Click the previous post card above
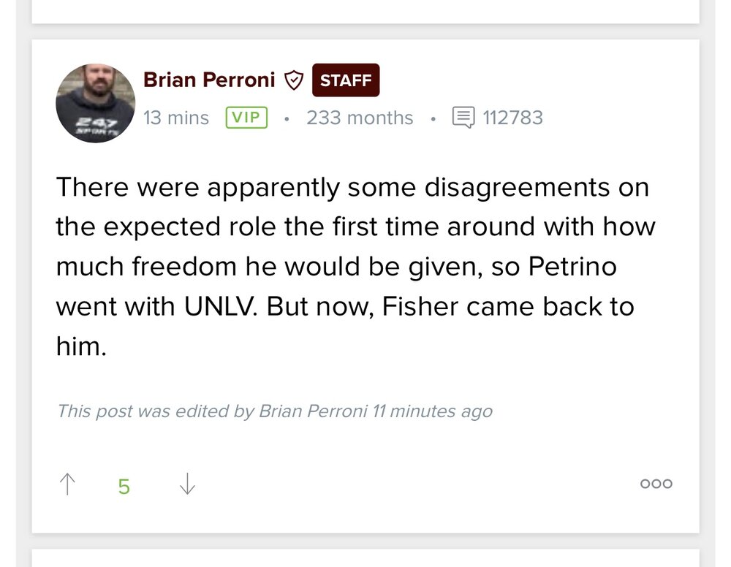 pos(365,10)
